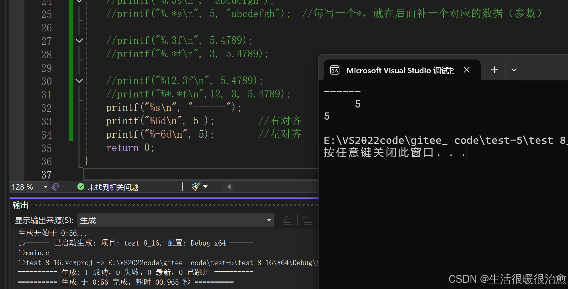Viewport: 568px width, 289px height.
Task: Click the 未找到相关问题 status text
Action: [113, 187]
